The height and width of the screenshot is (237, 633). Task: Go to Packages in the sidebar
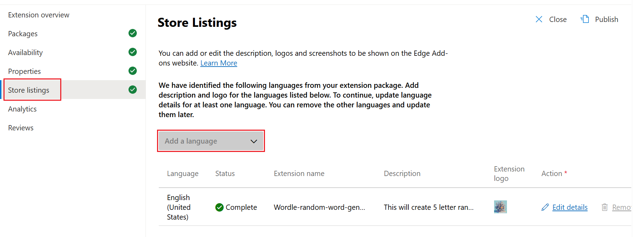(23, 34)
